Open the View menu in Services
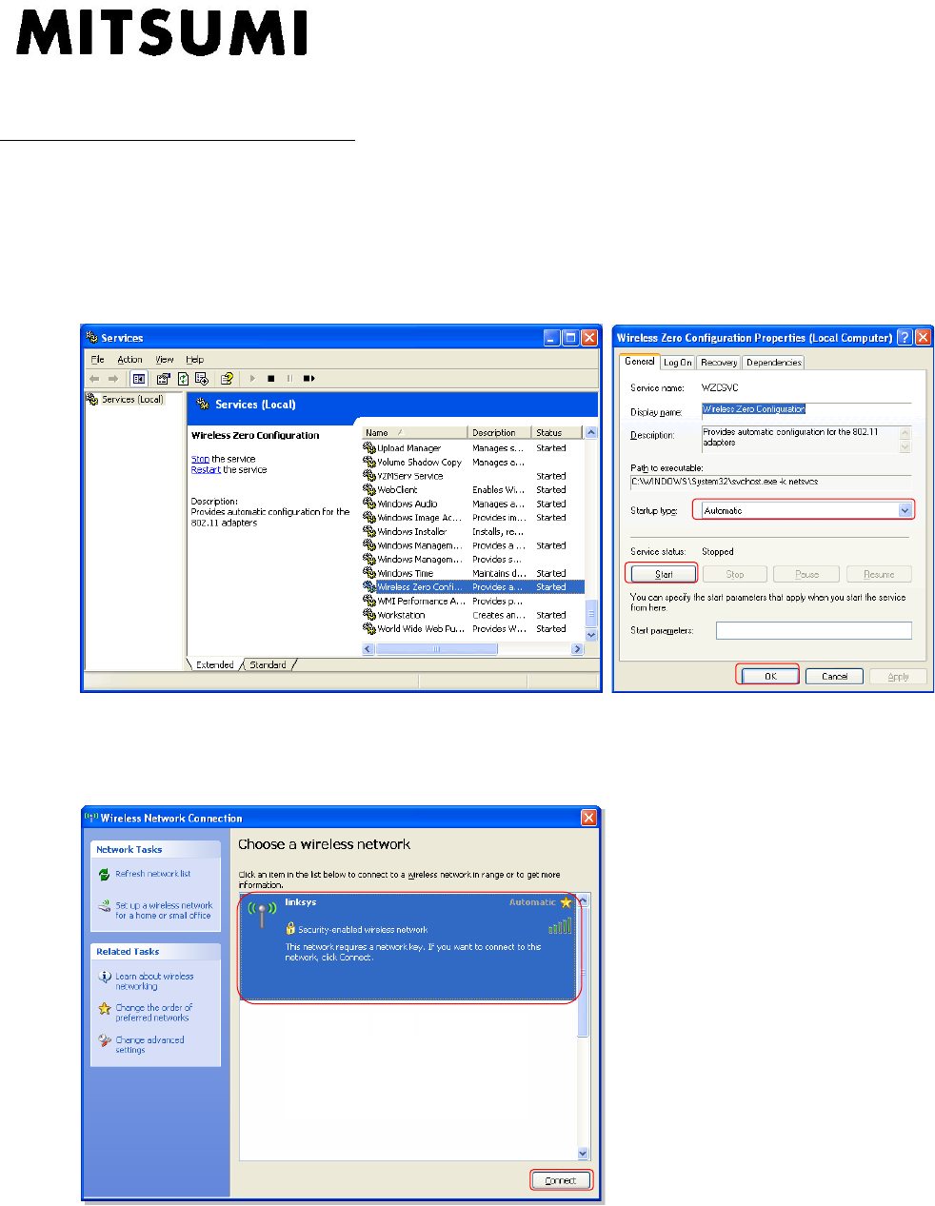This screenshot has height=1206, width=935. coord(165,360)
